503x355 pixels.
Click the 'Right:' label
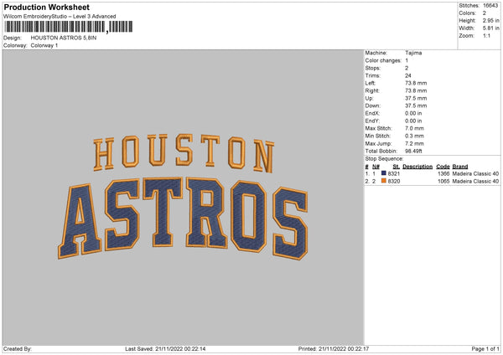(372, 91)
